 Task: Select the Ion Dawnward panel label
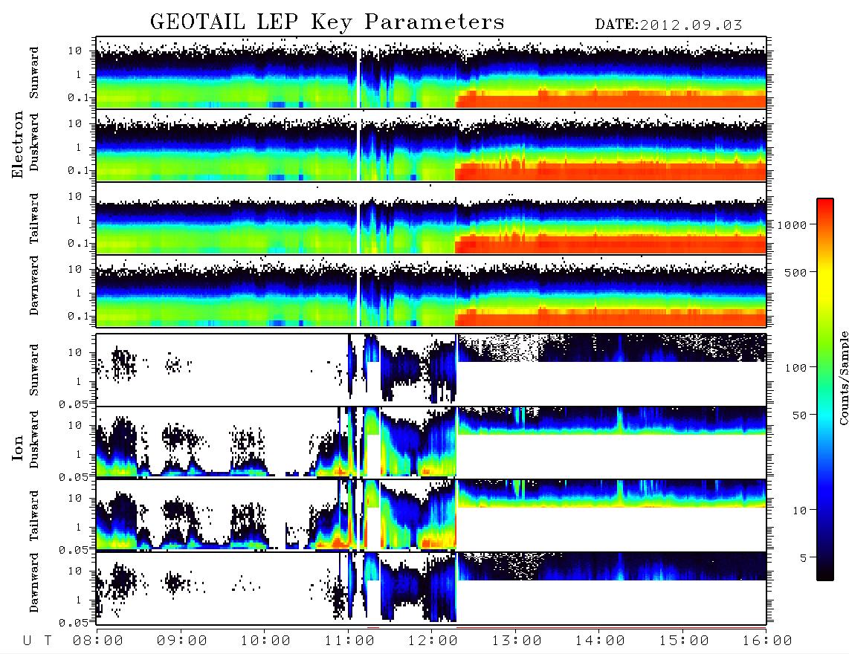34,583
